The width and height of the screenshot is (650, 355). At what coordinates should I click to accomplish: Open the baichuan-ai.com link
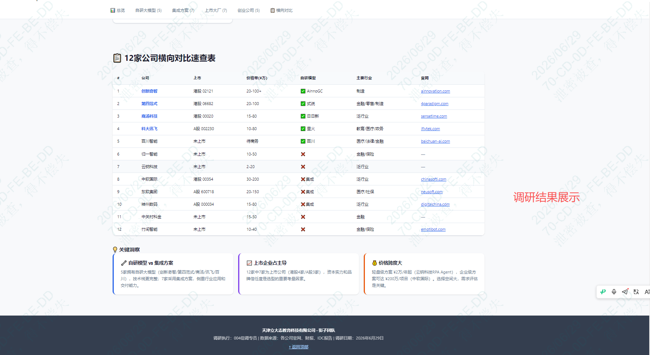click(435, 141)
